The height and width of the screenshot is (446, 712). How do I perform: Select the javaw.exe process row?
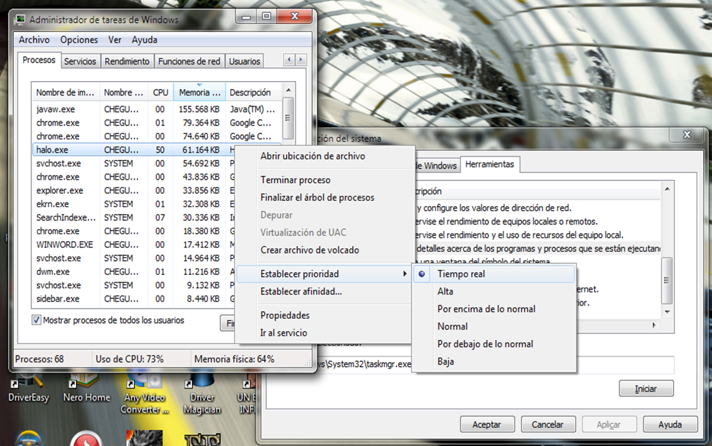[157, 109]
